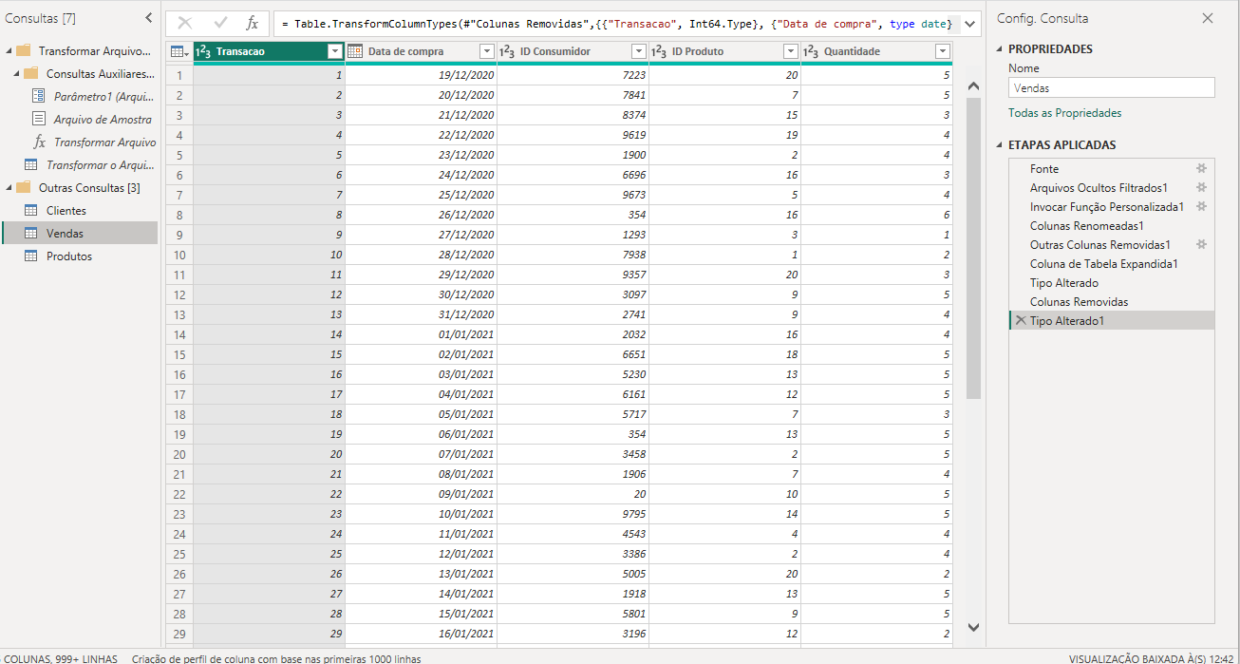Open settings gear for Fonte step
The height and width of the screenshot is (664, 1240).
(x=1201, y=169)
